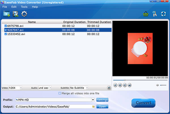
Task: Open the lifebuoy help icon
Action: click(x=163, y=14)
